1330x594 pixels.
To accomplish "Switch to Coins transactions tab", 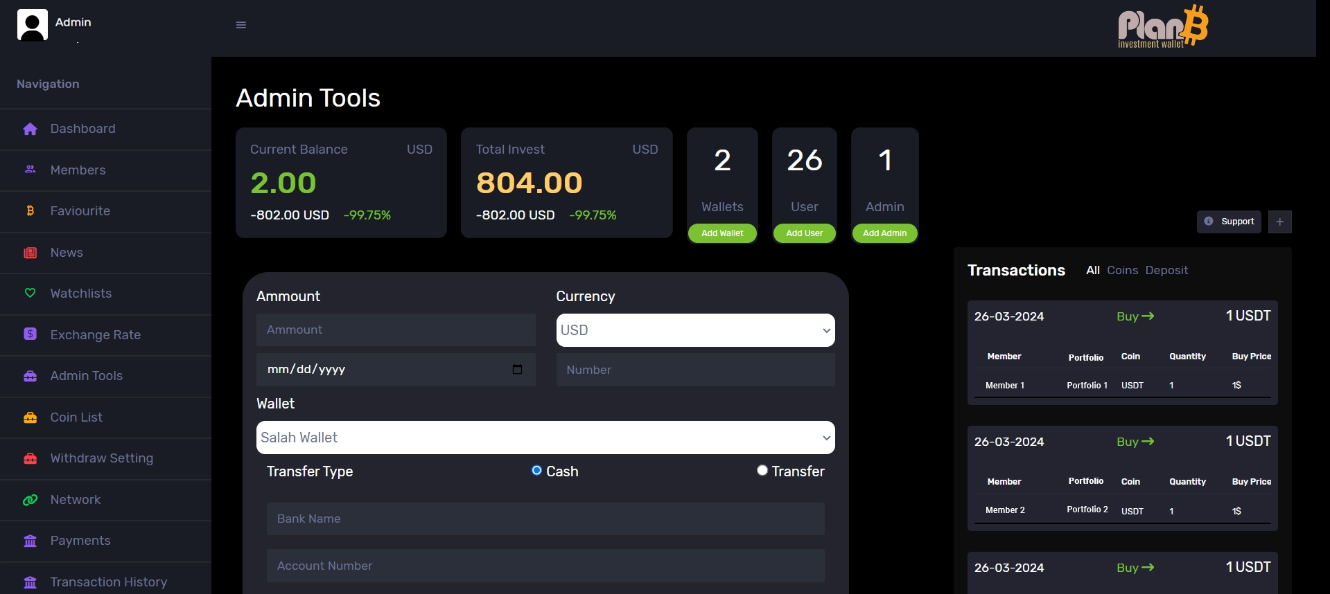I will tap(1123, 270).
